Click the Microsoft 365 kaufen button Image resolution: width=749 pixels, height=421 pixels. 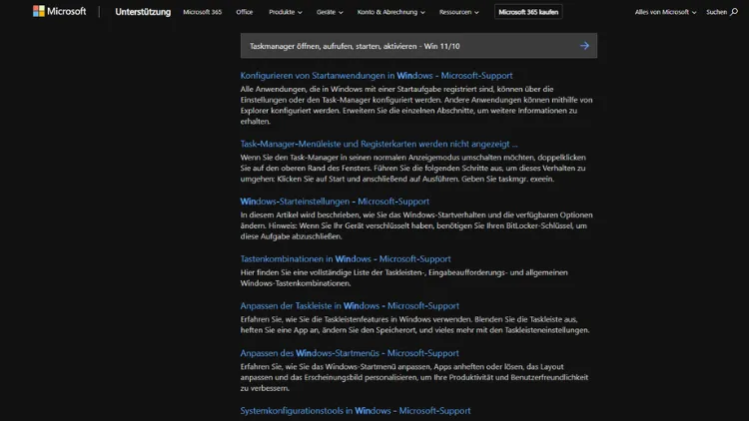coord(528,12)
